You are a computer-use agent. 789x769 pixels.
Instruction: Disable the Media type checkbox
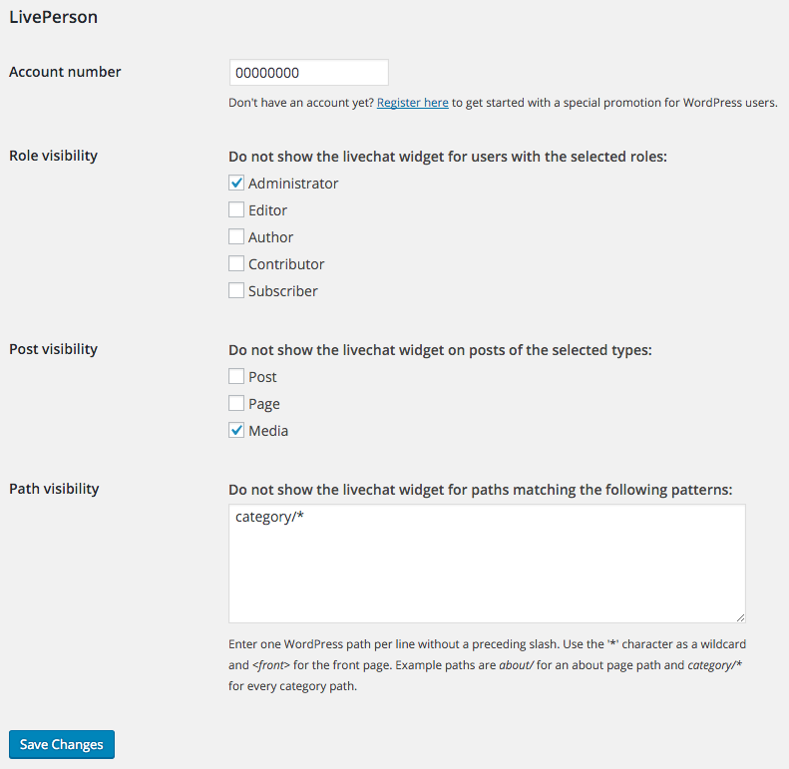[236, 431]
